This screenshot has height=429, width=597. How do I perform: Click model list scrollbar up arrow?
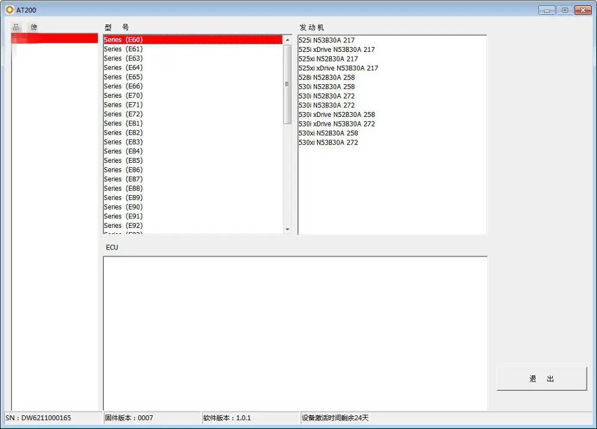pyautogui.click(x=287, y=39)
